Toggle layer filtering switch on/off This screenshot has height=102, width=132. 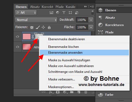click(x=92, y=13)
